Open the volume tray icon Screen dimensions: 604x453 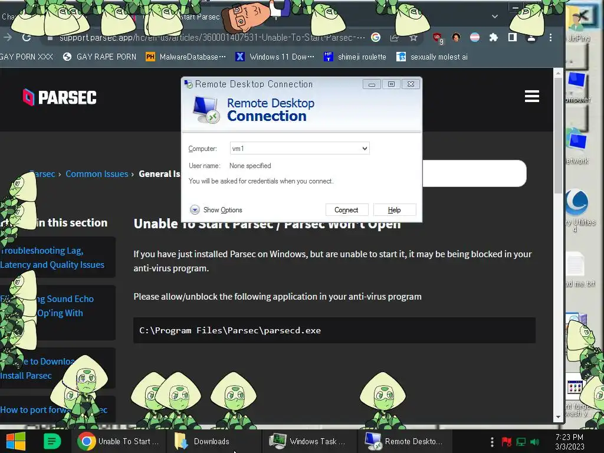click(x=534, y=442)
